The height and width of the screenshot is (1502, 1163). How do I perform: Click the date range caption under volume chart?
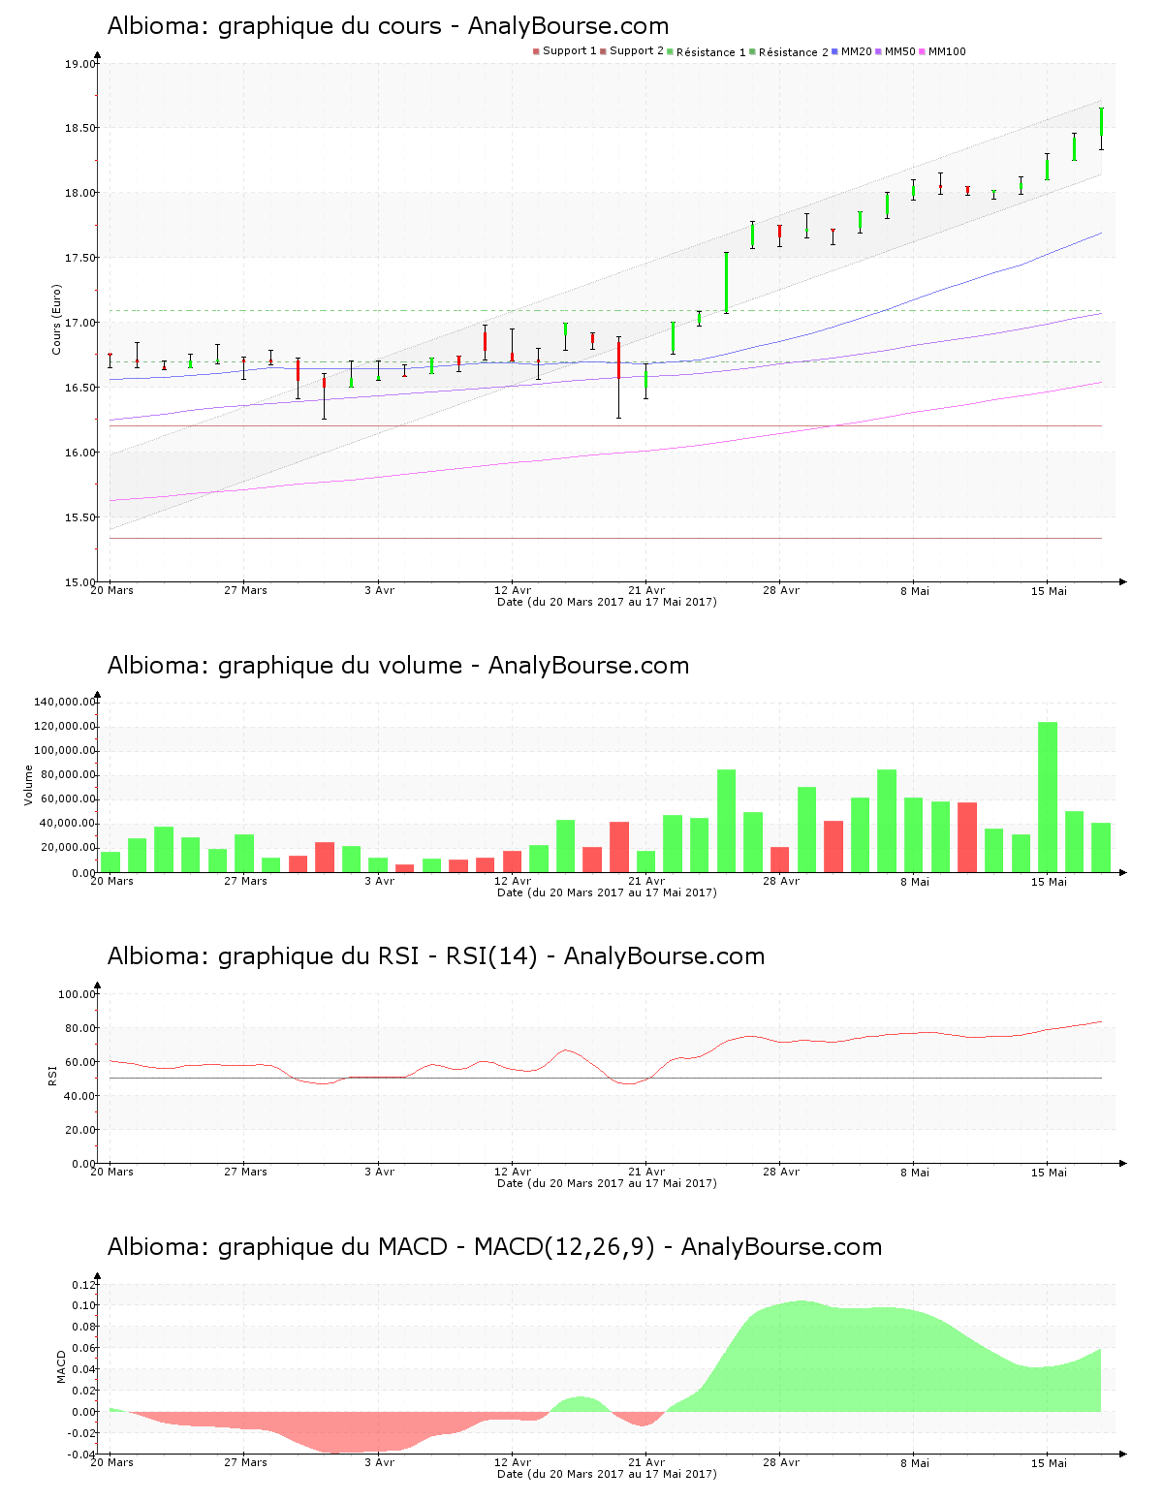click(x=607, y=892)
